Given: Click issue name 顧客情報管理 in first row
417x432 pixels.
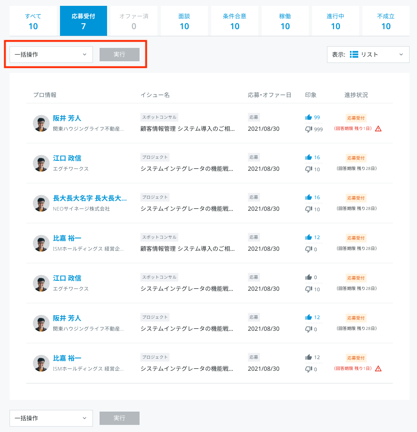Looking at the screenshot, I should coord(187,129).
